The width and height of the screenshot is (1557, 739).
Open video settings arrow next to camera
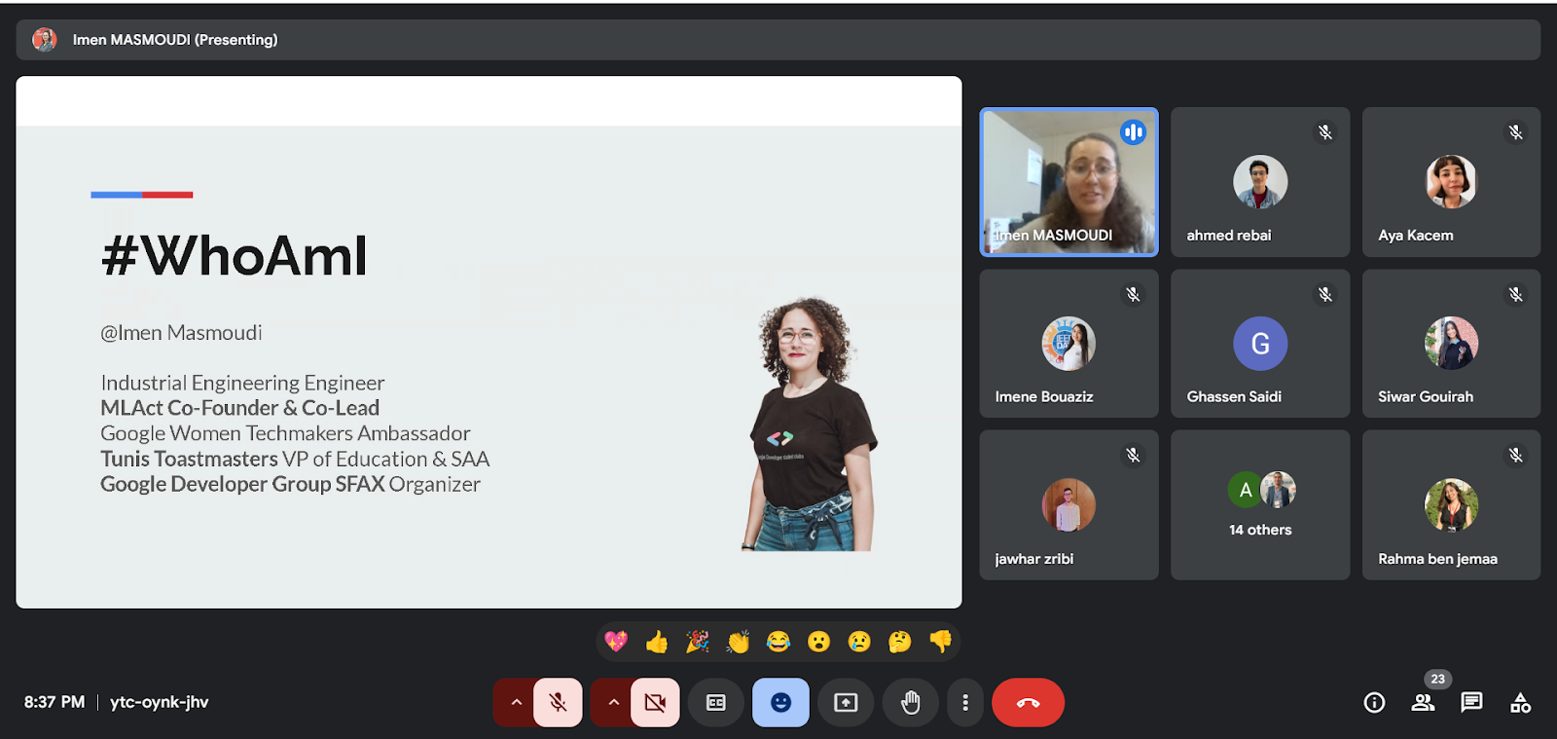(613, 702)
